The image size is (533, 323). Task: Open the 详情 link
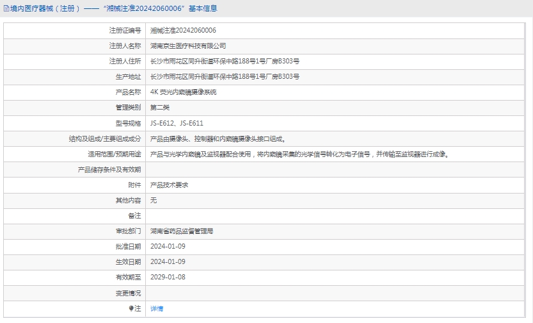tap(157, 308)
